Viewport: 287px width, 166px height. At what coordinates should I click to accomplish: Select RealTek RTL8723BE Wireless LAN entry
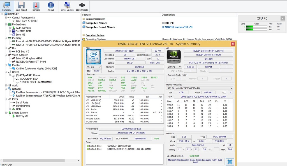[x=48, y=96]
